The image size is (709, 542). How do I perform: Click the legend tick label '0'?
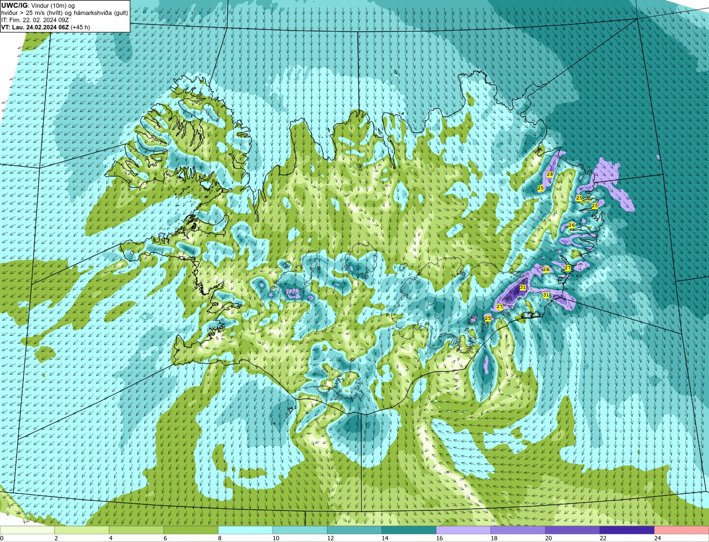click(2, 538)
